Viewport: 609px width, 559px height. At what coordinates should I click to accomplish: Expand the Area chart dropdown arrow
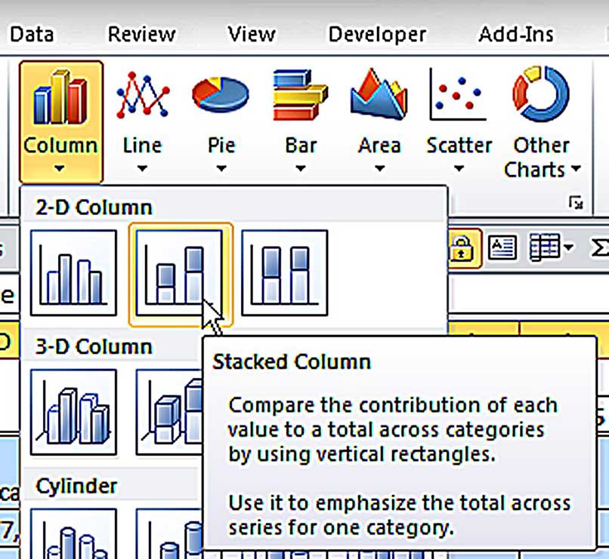(380, 169)
